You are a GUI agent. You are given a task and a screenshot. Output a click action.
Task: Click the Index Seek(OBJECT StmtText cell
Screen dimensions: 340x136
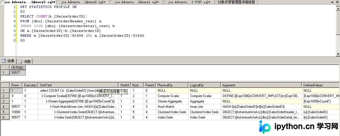[x=78, y=117]
